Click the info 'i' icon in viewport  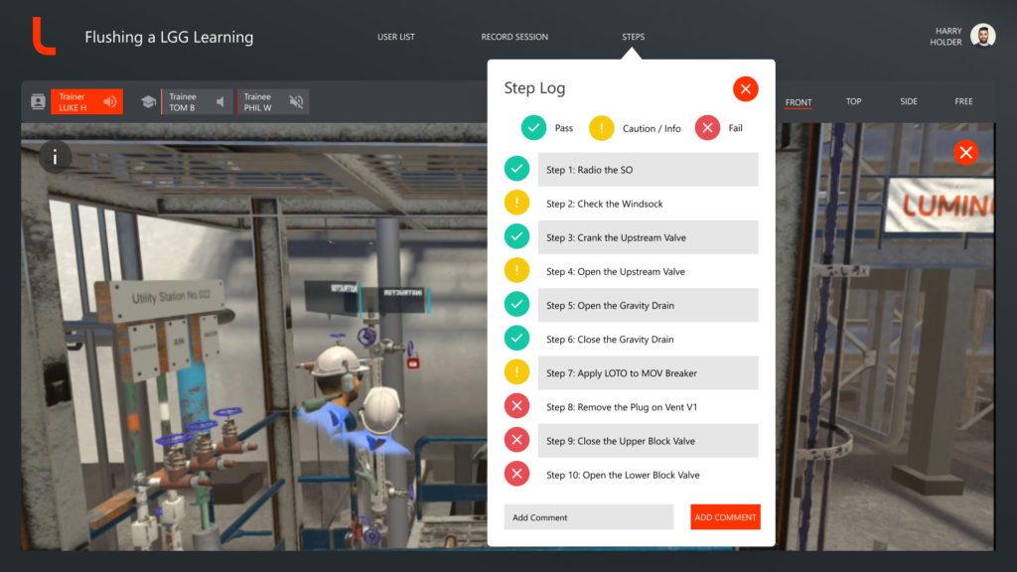[56, 157]
